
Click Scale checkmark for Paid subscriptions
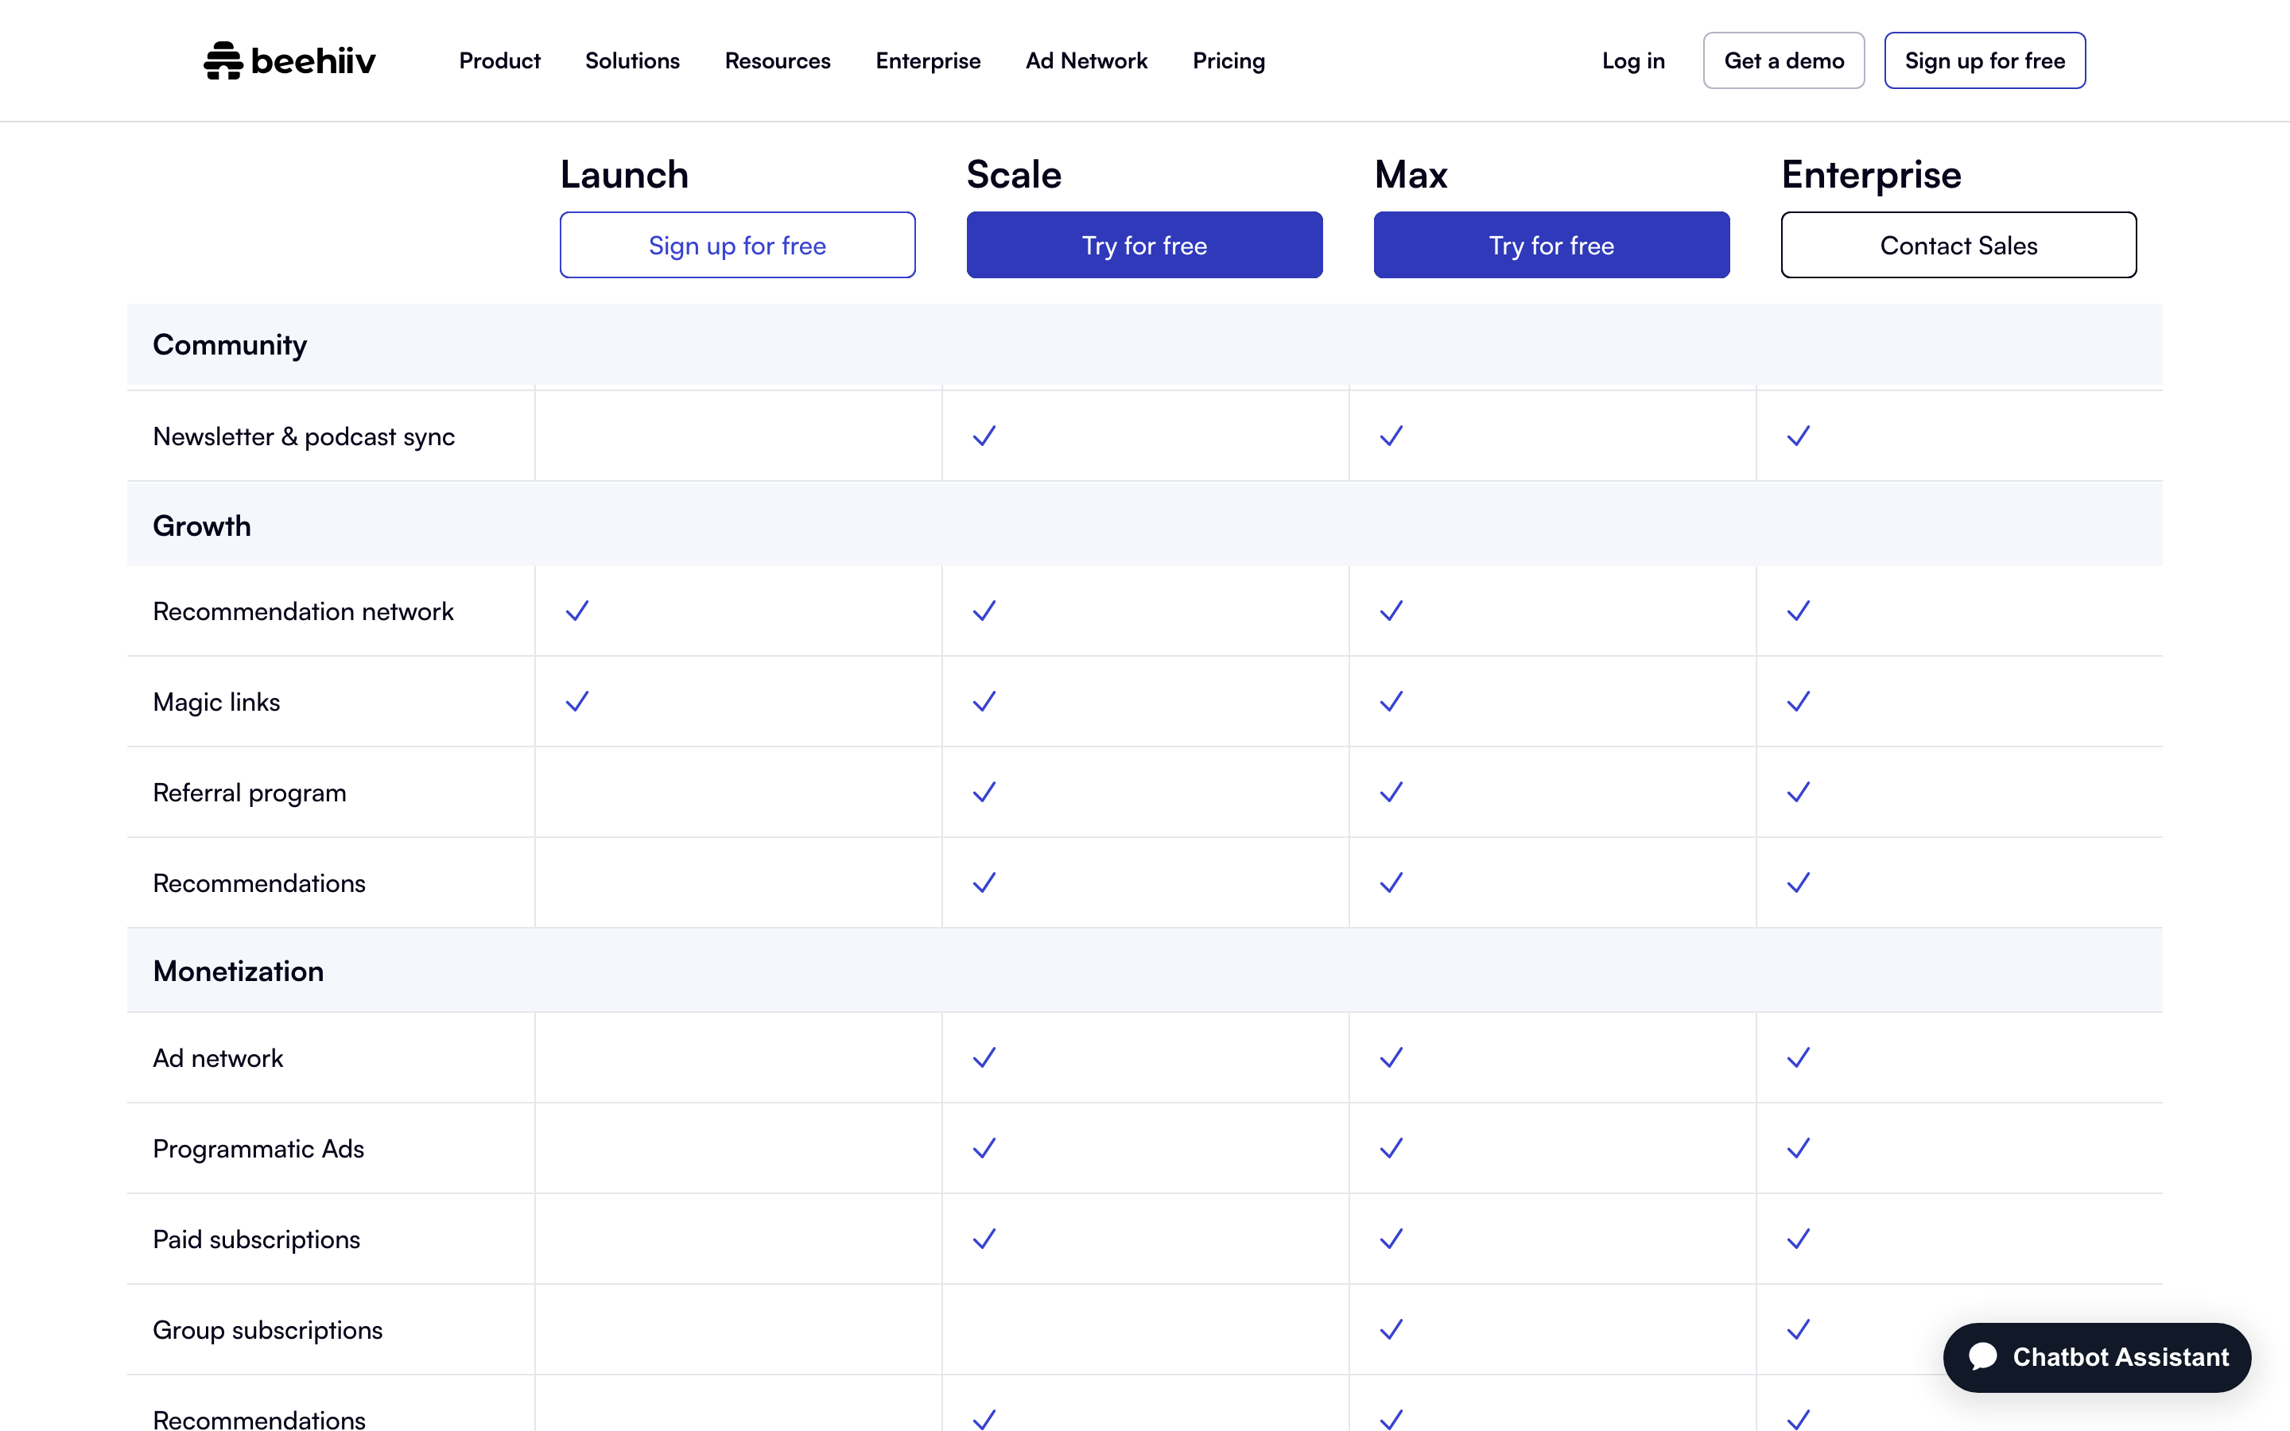[984, 1239]
